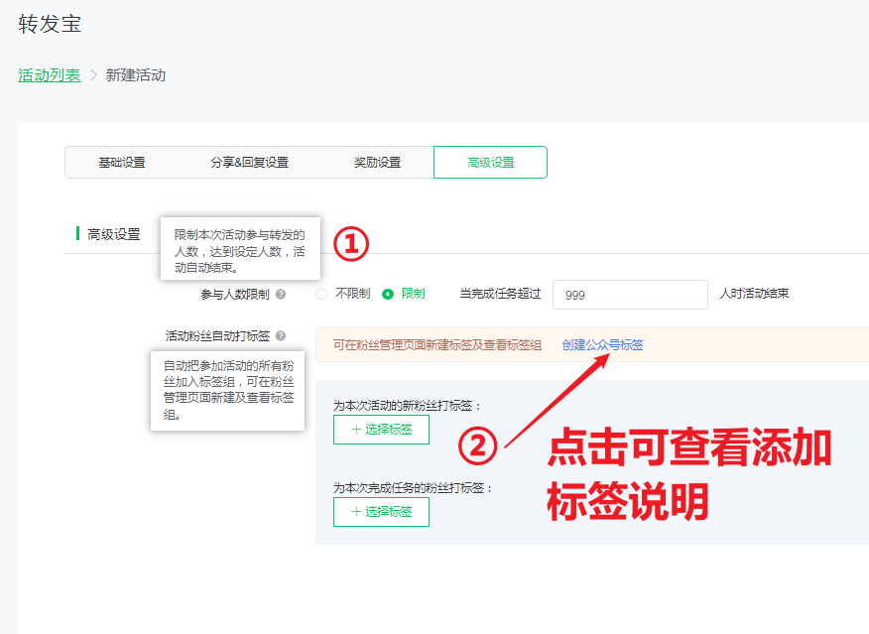Click the 为本次完成任务的粉丝打标签 label

click(x=413, y=488)
